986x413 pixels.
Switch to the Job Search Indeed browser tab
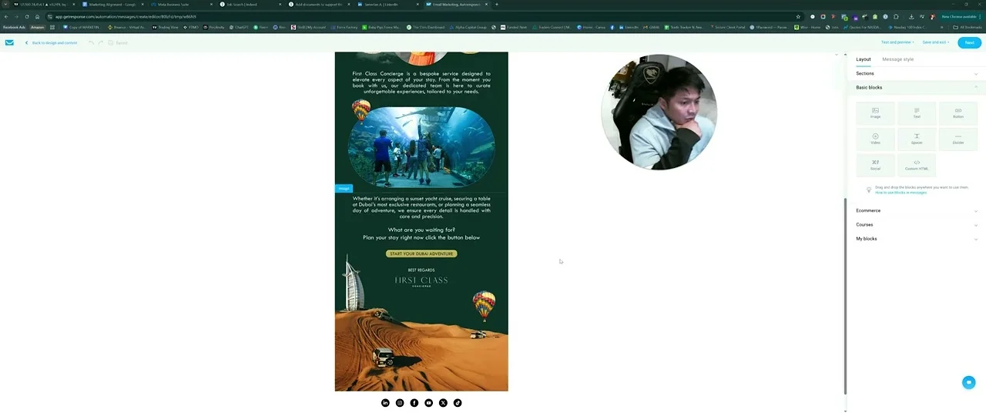[248, 5]
